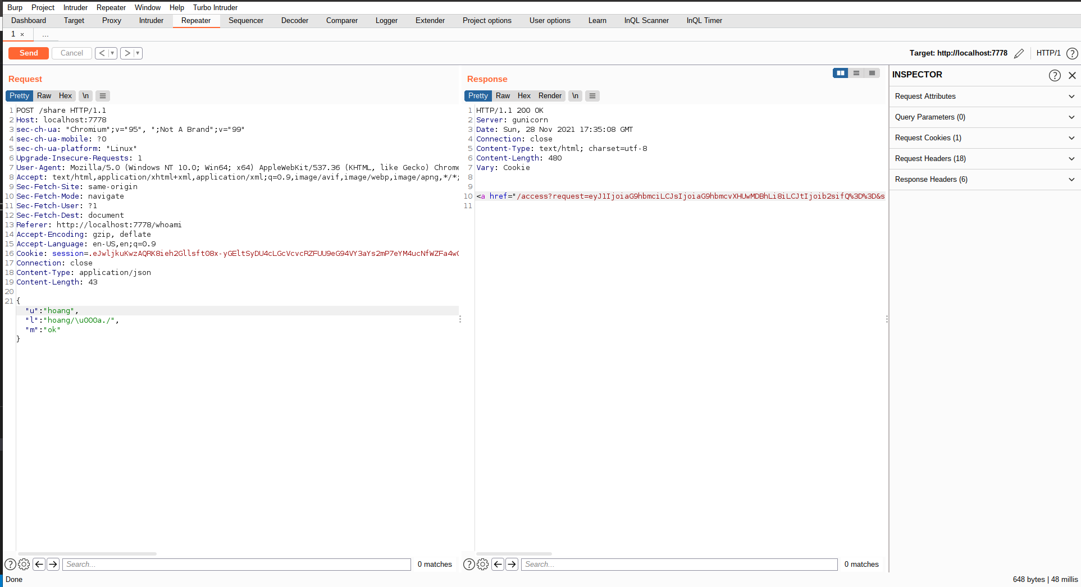Image resolution: width=1081 pixels, height=587 pixels.
Task: Switch to the Intruder tab
Action: click(151, 21)
